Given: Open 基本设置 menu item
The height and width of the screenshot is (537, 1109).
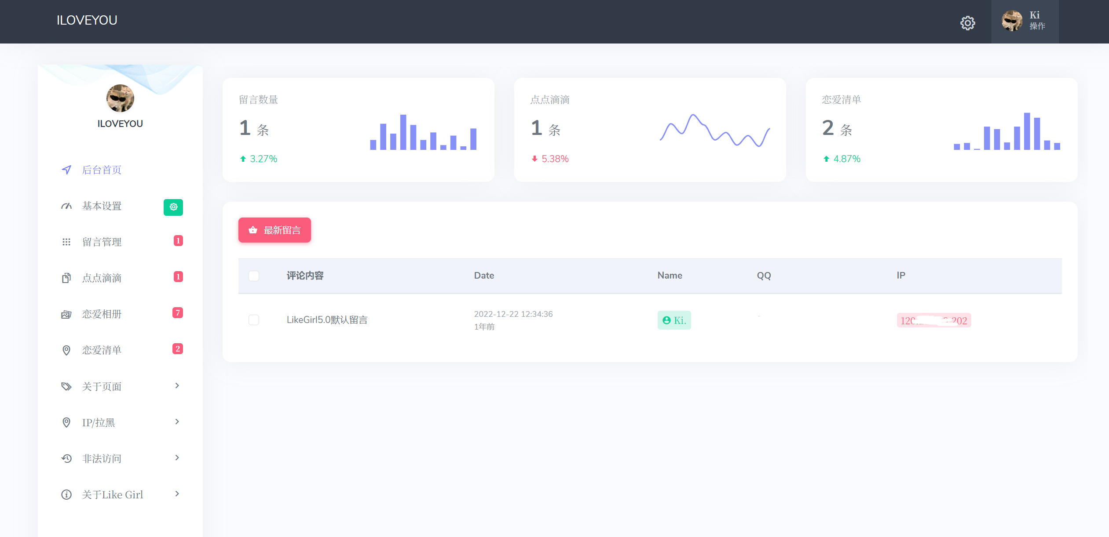Looking at the screenshot, I should point(102,206).
